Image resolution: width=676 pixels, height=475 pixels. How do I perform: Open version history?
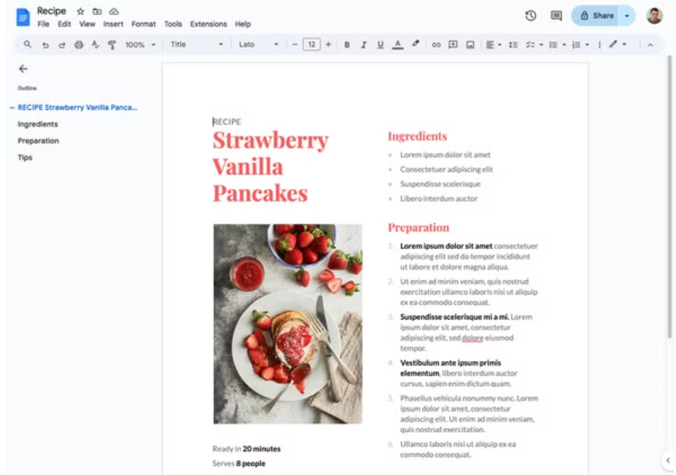pyautogui.click(x=531, y=15)
